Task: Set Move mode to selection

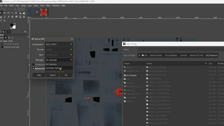Action: (9, 38)
